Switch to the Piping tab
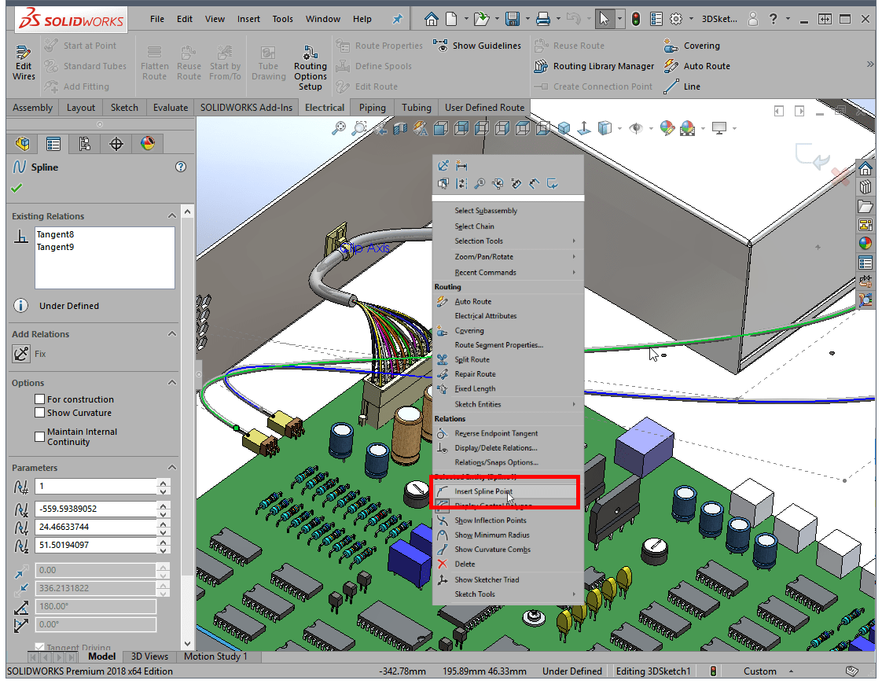The image size is (882, 684). coord(373,108)
